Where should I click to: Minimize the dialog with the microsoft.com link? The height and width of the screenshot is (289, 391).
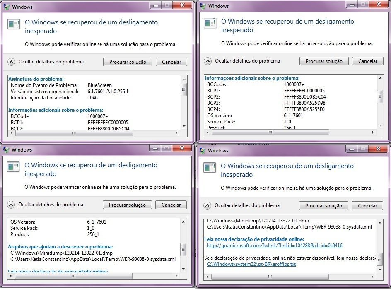point(352,149)
